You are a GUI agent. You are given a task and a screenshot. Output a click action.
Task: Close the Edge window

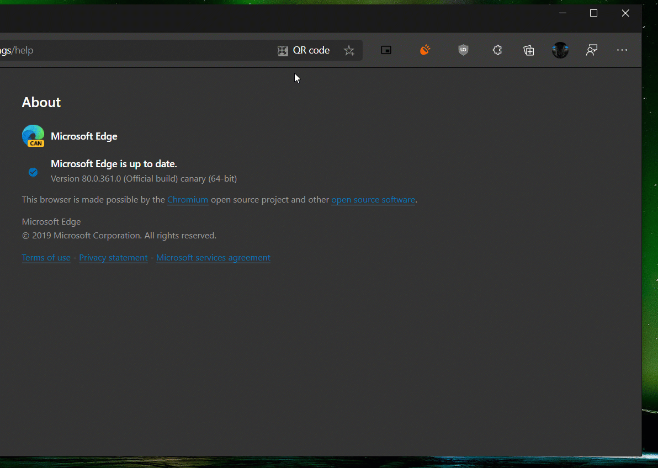[x=625, y=13]
